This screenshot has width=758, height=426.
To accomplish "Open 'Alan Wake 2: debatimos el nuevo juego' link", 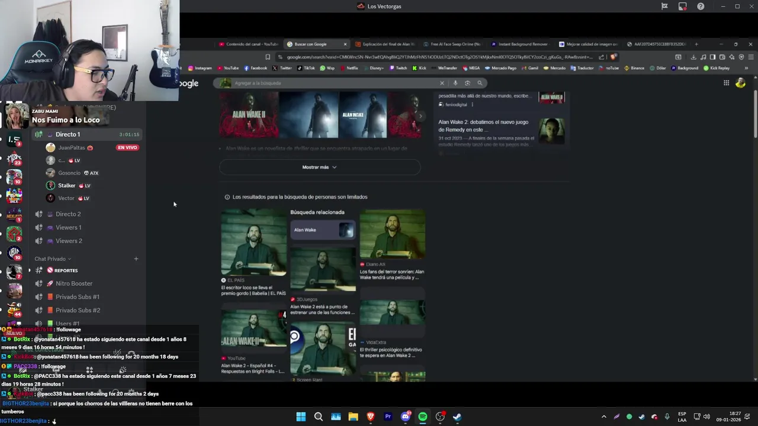I will (483, 125).
